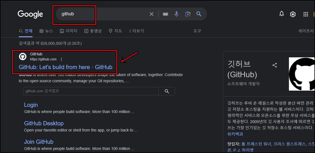Click founder link P. J. 하이엣

click(x=244, y=150)
